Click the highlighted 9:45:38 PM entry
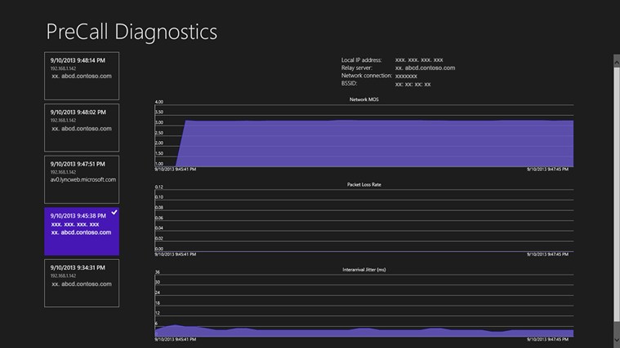 tap(82, 230)
